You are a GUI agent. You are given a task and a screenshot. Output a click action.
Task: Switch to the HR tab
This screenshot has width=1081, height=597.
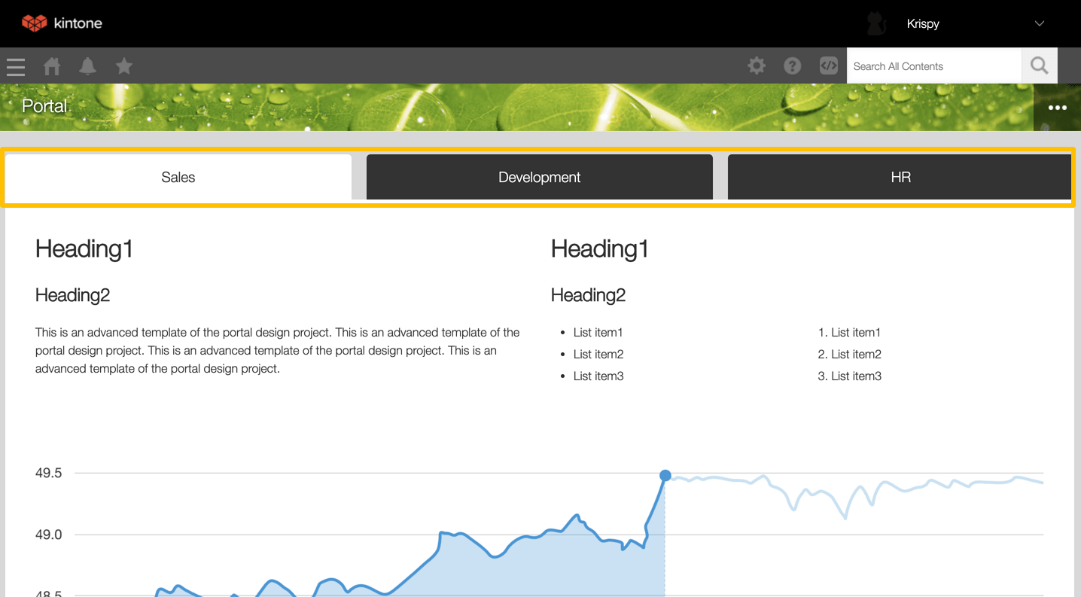(900, 177)
